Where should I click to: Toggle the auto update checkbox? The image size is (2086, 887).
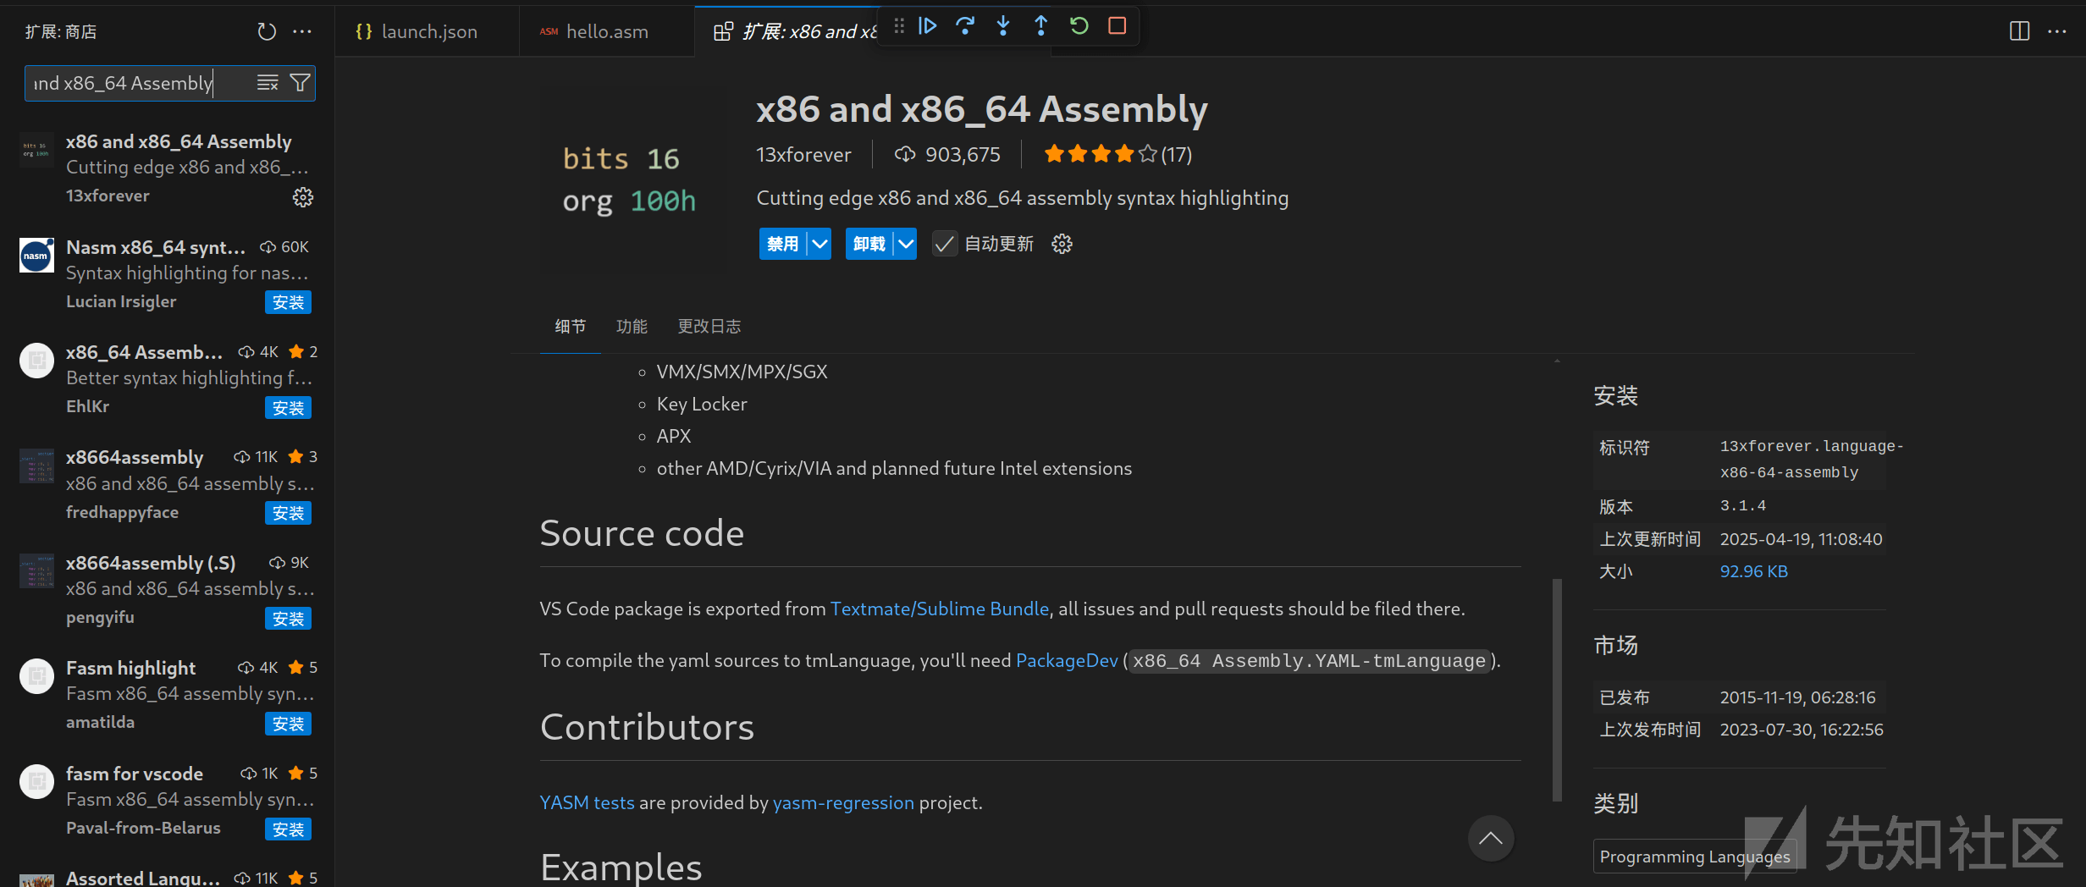pos(944,245)
